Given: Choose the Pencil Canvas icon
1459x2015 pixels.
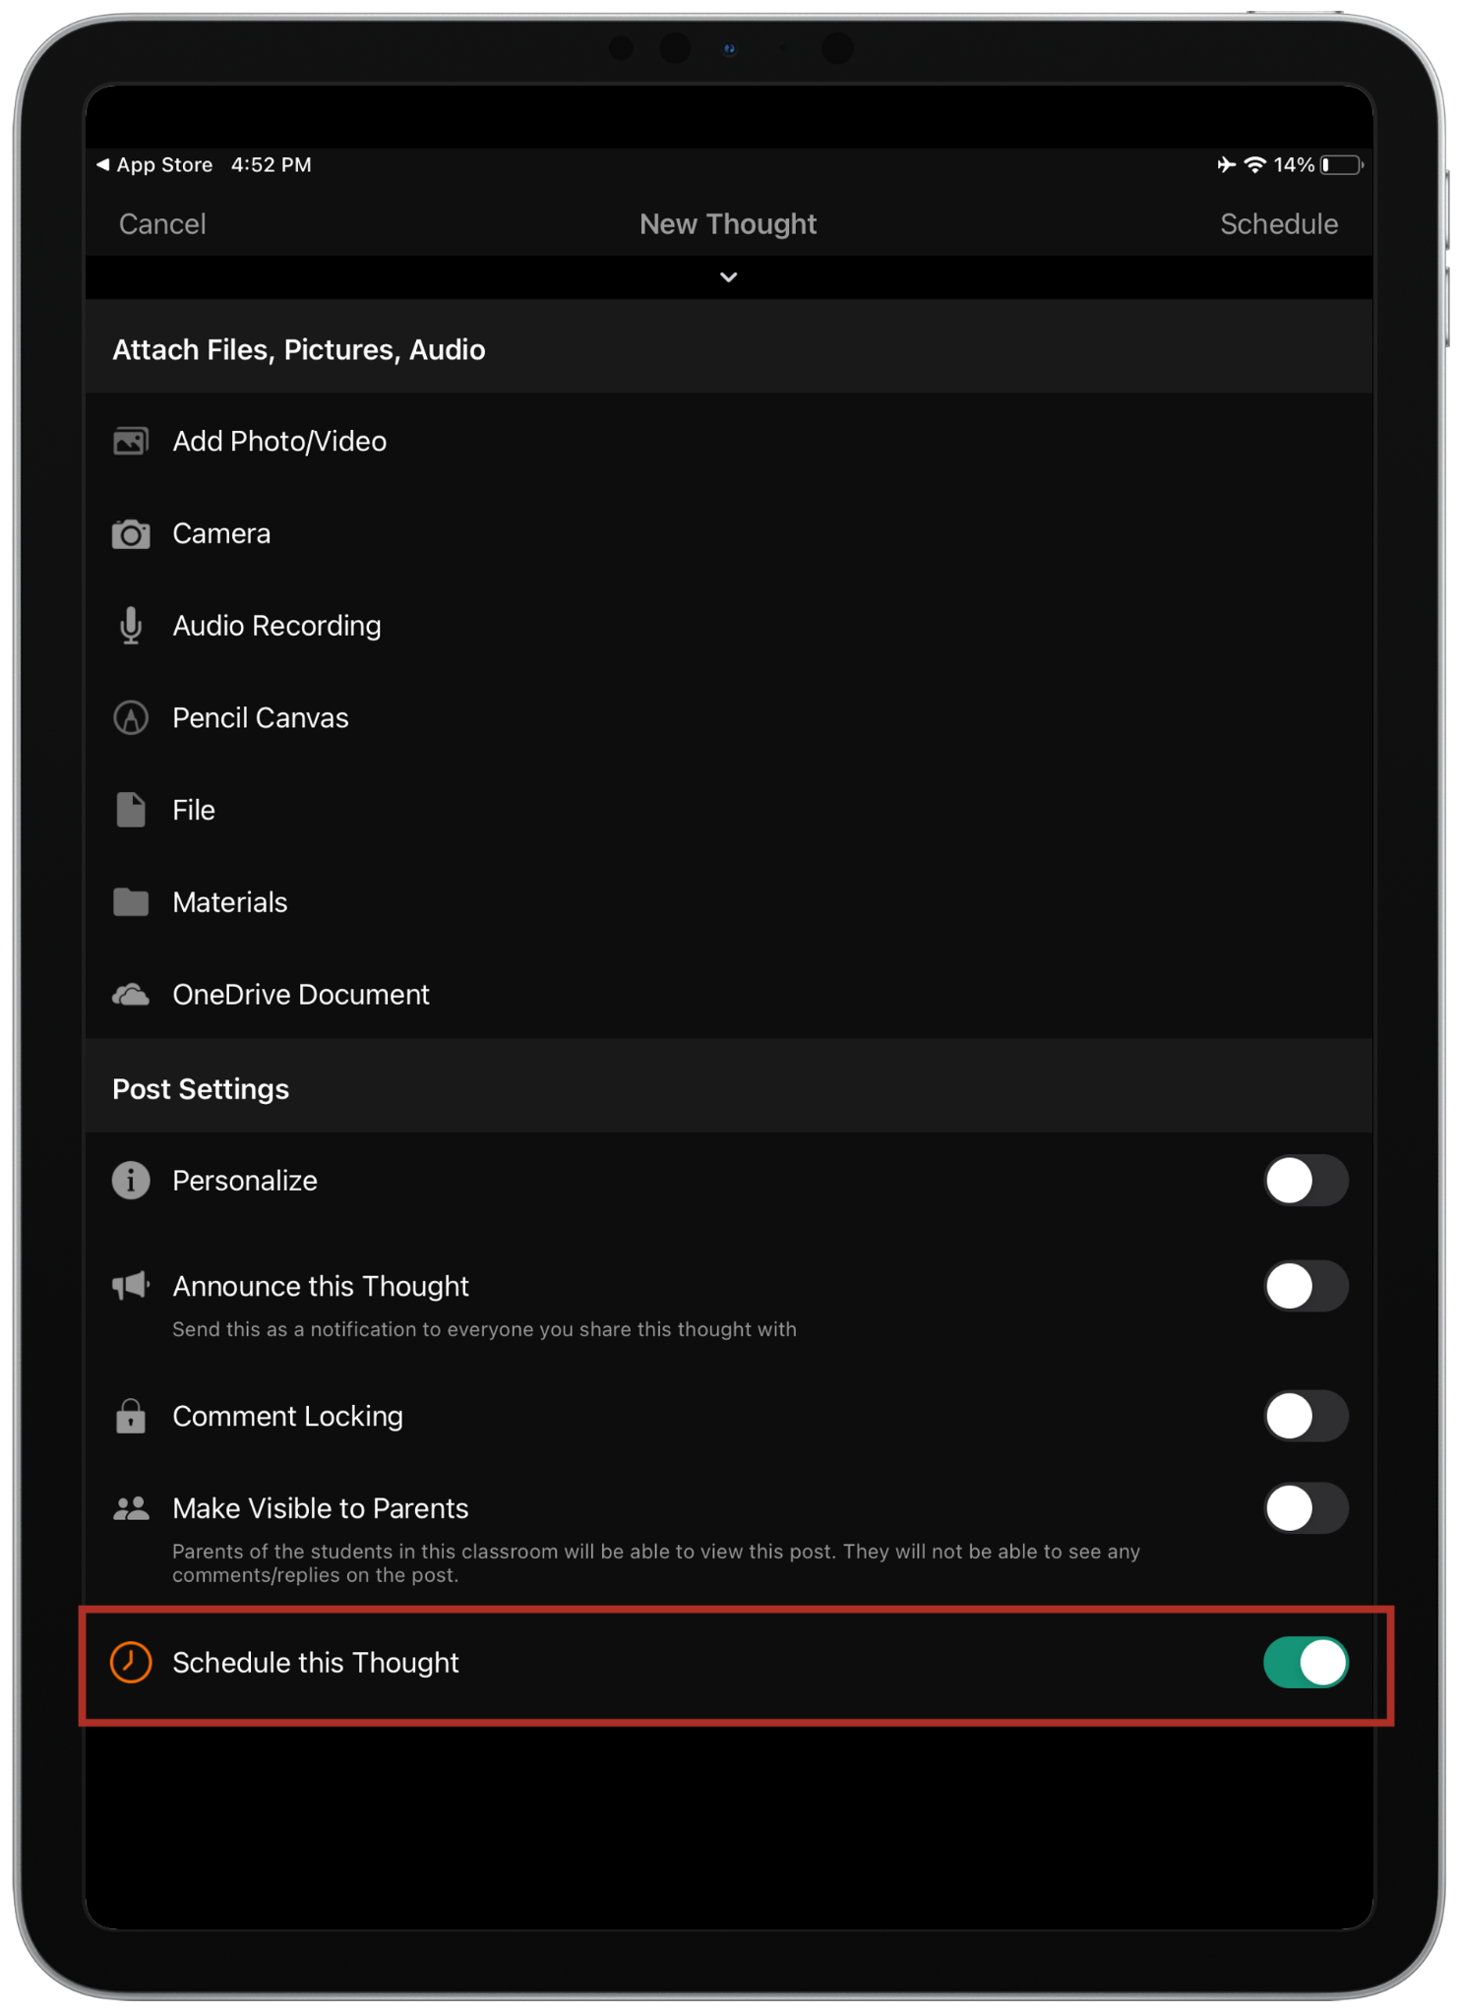Looking at the screenshot, I should 131,718.
